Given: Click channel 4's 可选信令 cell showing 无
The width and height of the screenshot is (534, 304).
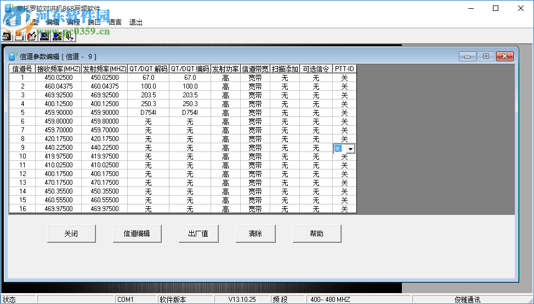Looking at the screenshot, I should coord(316,104).
